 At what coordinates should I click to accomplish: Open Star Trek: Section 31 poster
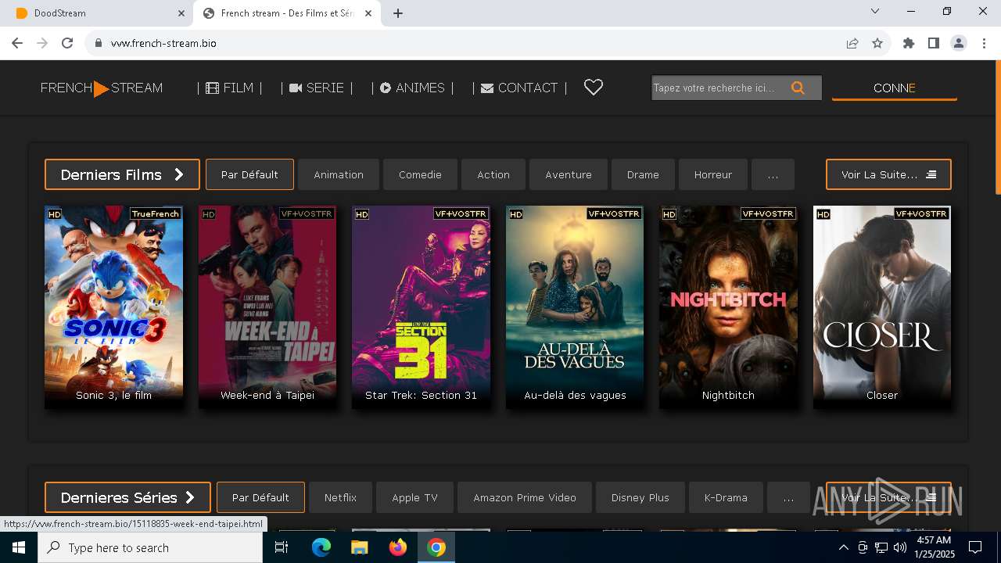pos(421,307)
